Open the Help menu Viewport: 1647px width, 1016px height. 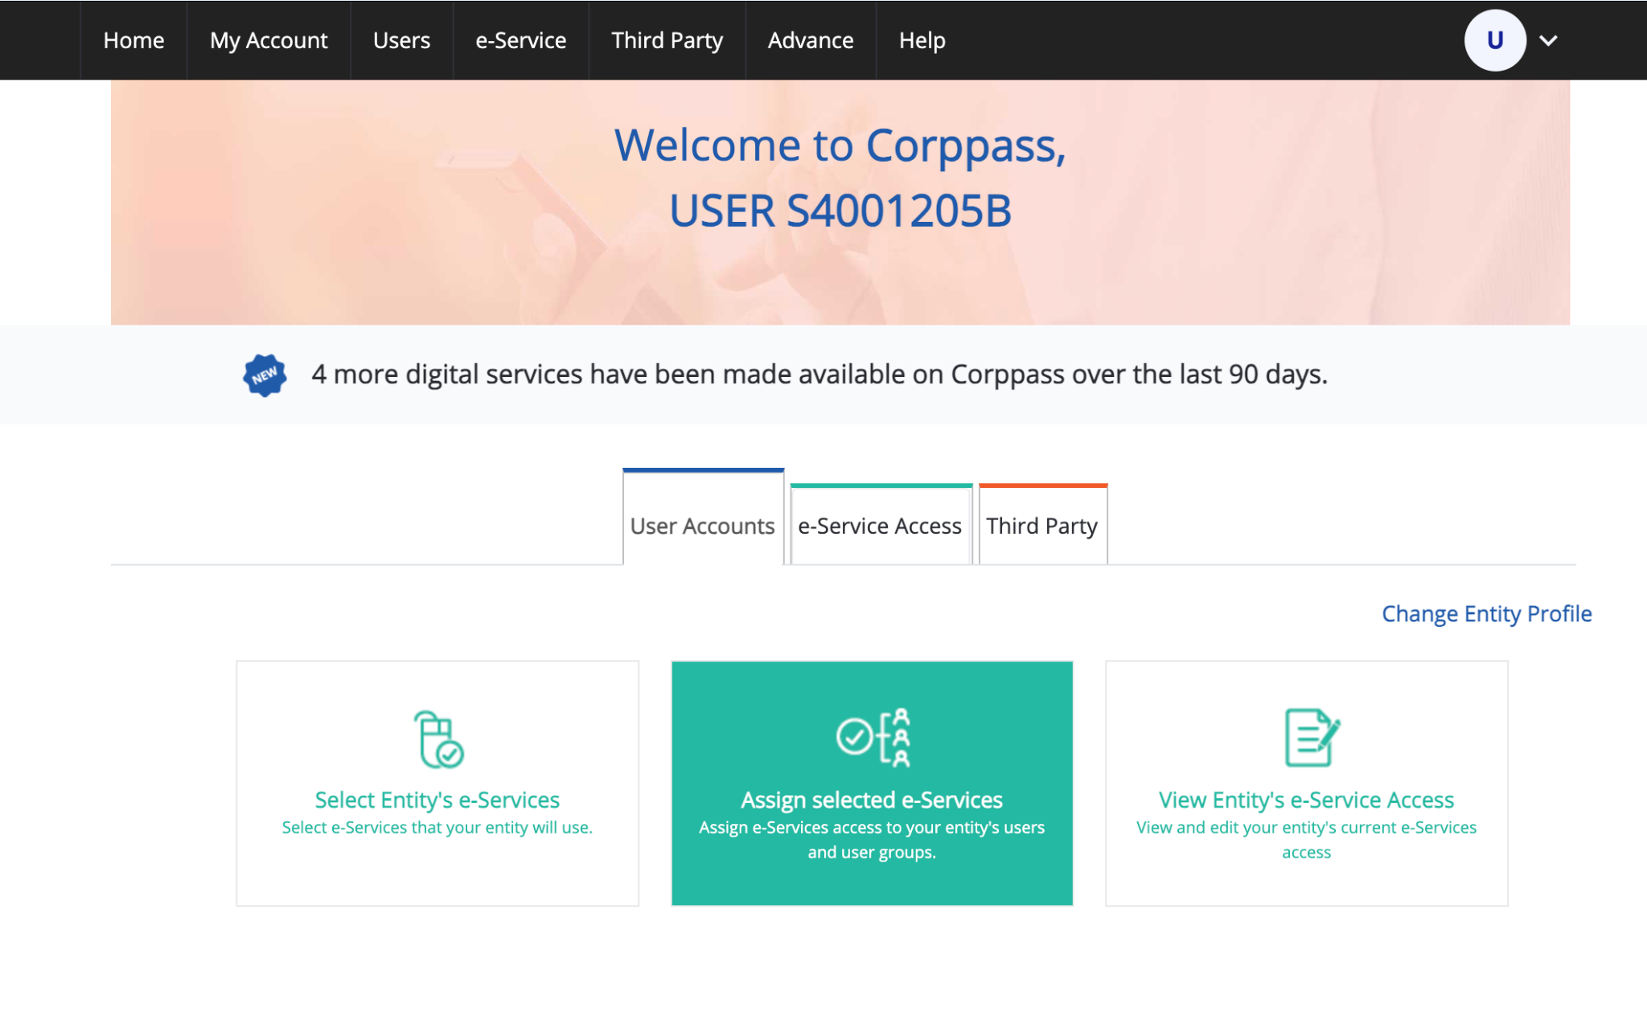pos(922,40)
